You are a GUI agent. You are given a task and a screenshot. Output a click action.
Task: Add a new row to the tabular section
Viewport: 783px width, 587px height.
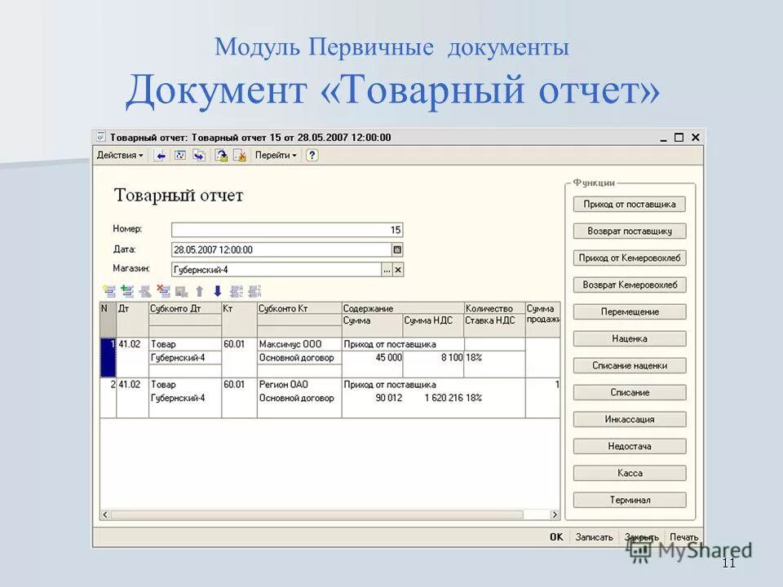coord(110,290)
